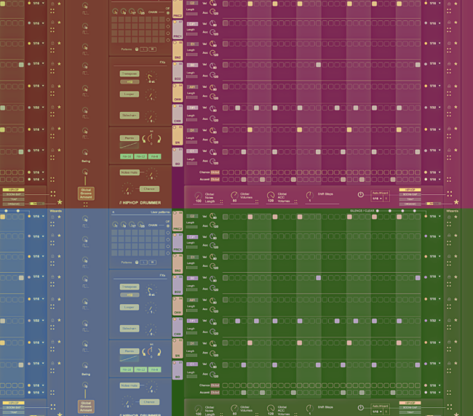Click the right rotate arrow beside Remix in the brown panel
Viewport: 473px width, 416px height.
(160, 139)
